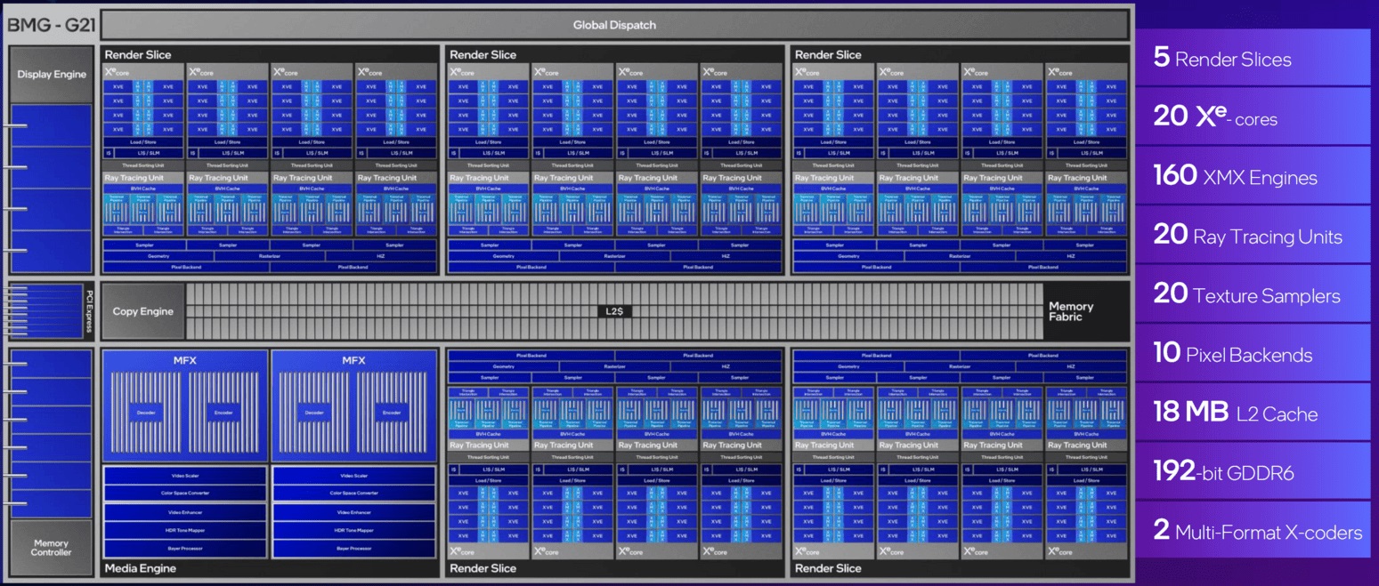Click the Decoder in the left MFX block
The height and width of the screenshot is (586, 1379).
[145, 413]
